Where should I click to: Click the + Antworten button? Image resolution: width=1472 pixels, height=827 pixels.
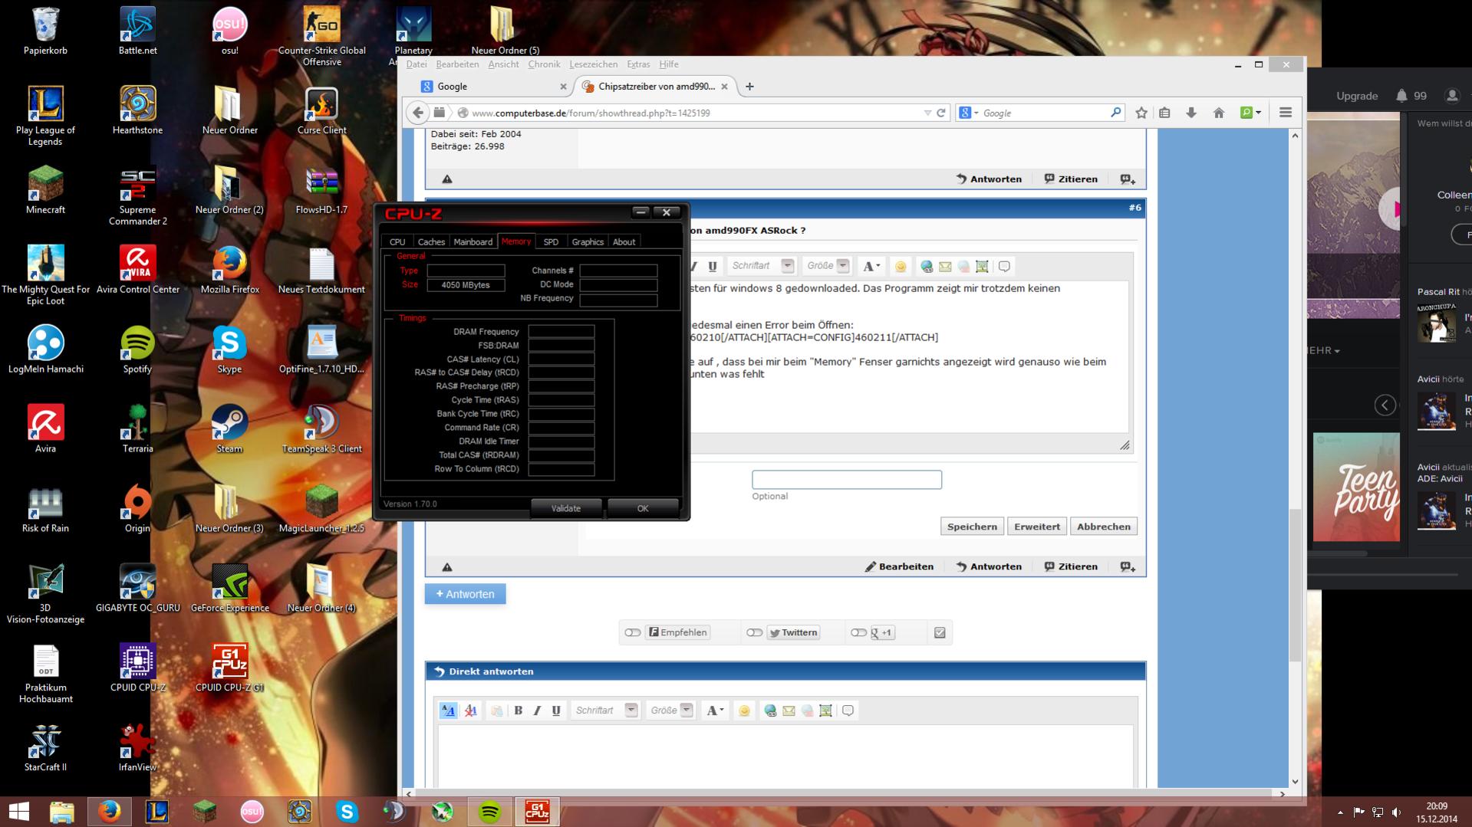[466, 594]
